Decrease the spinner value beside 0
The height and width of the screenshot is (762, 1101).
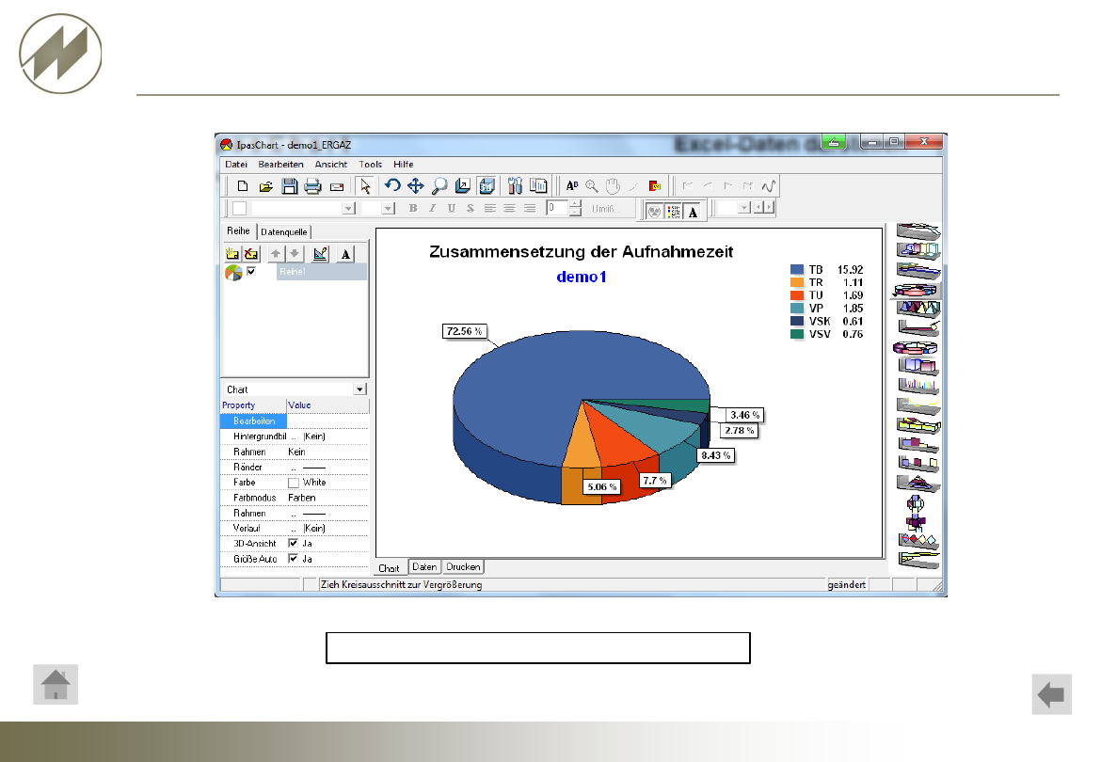(x=575, y=212)
